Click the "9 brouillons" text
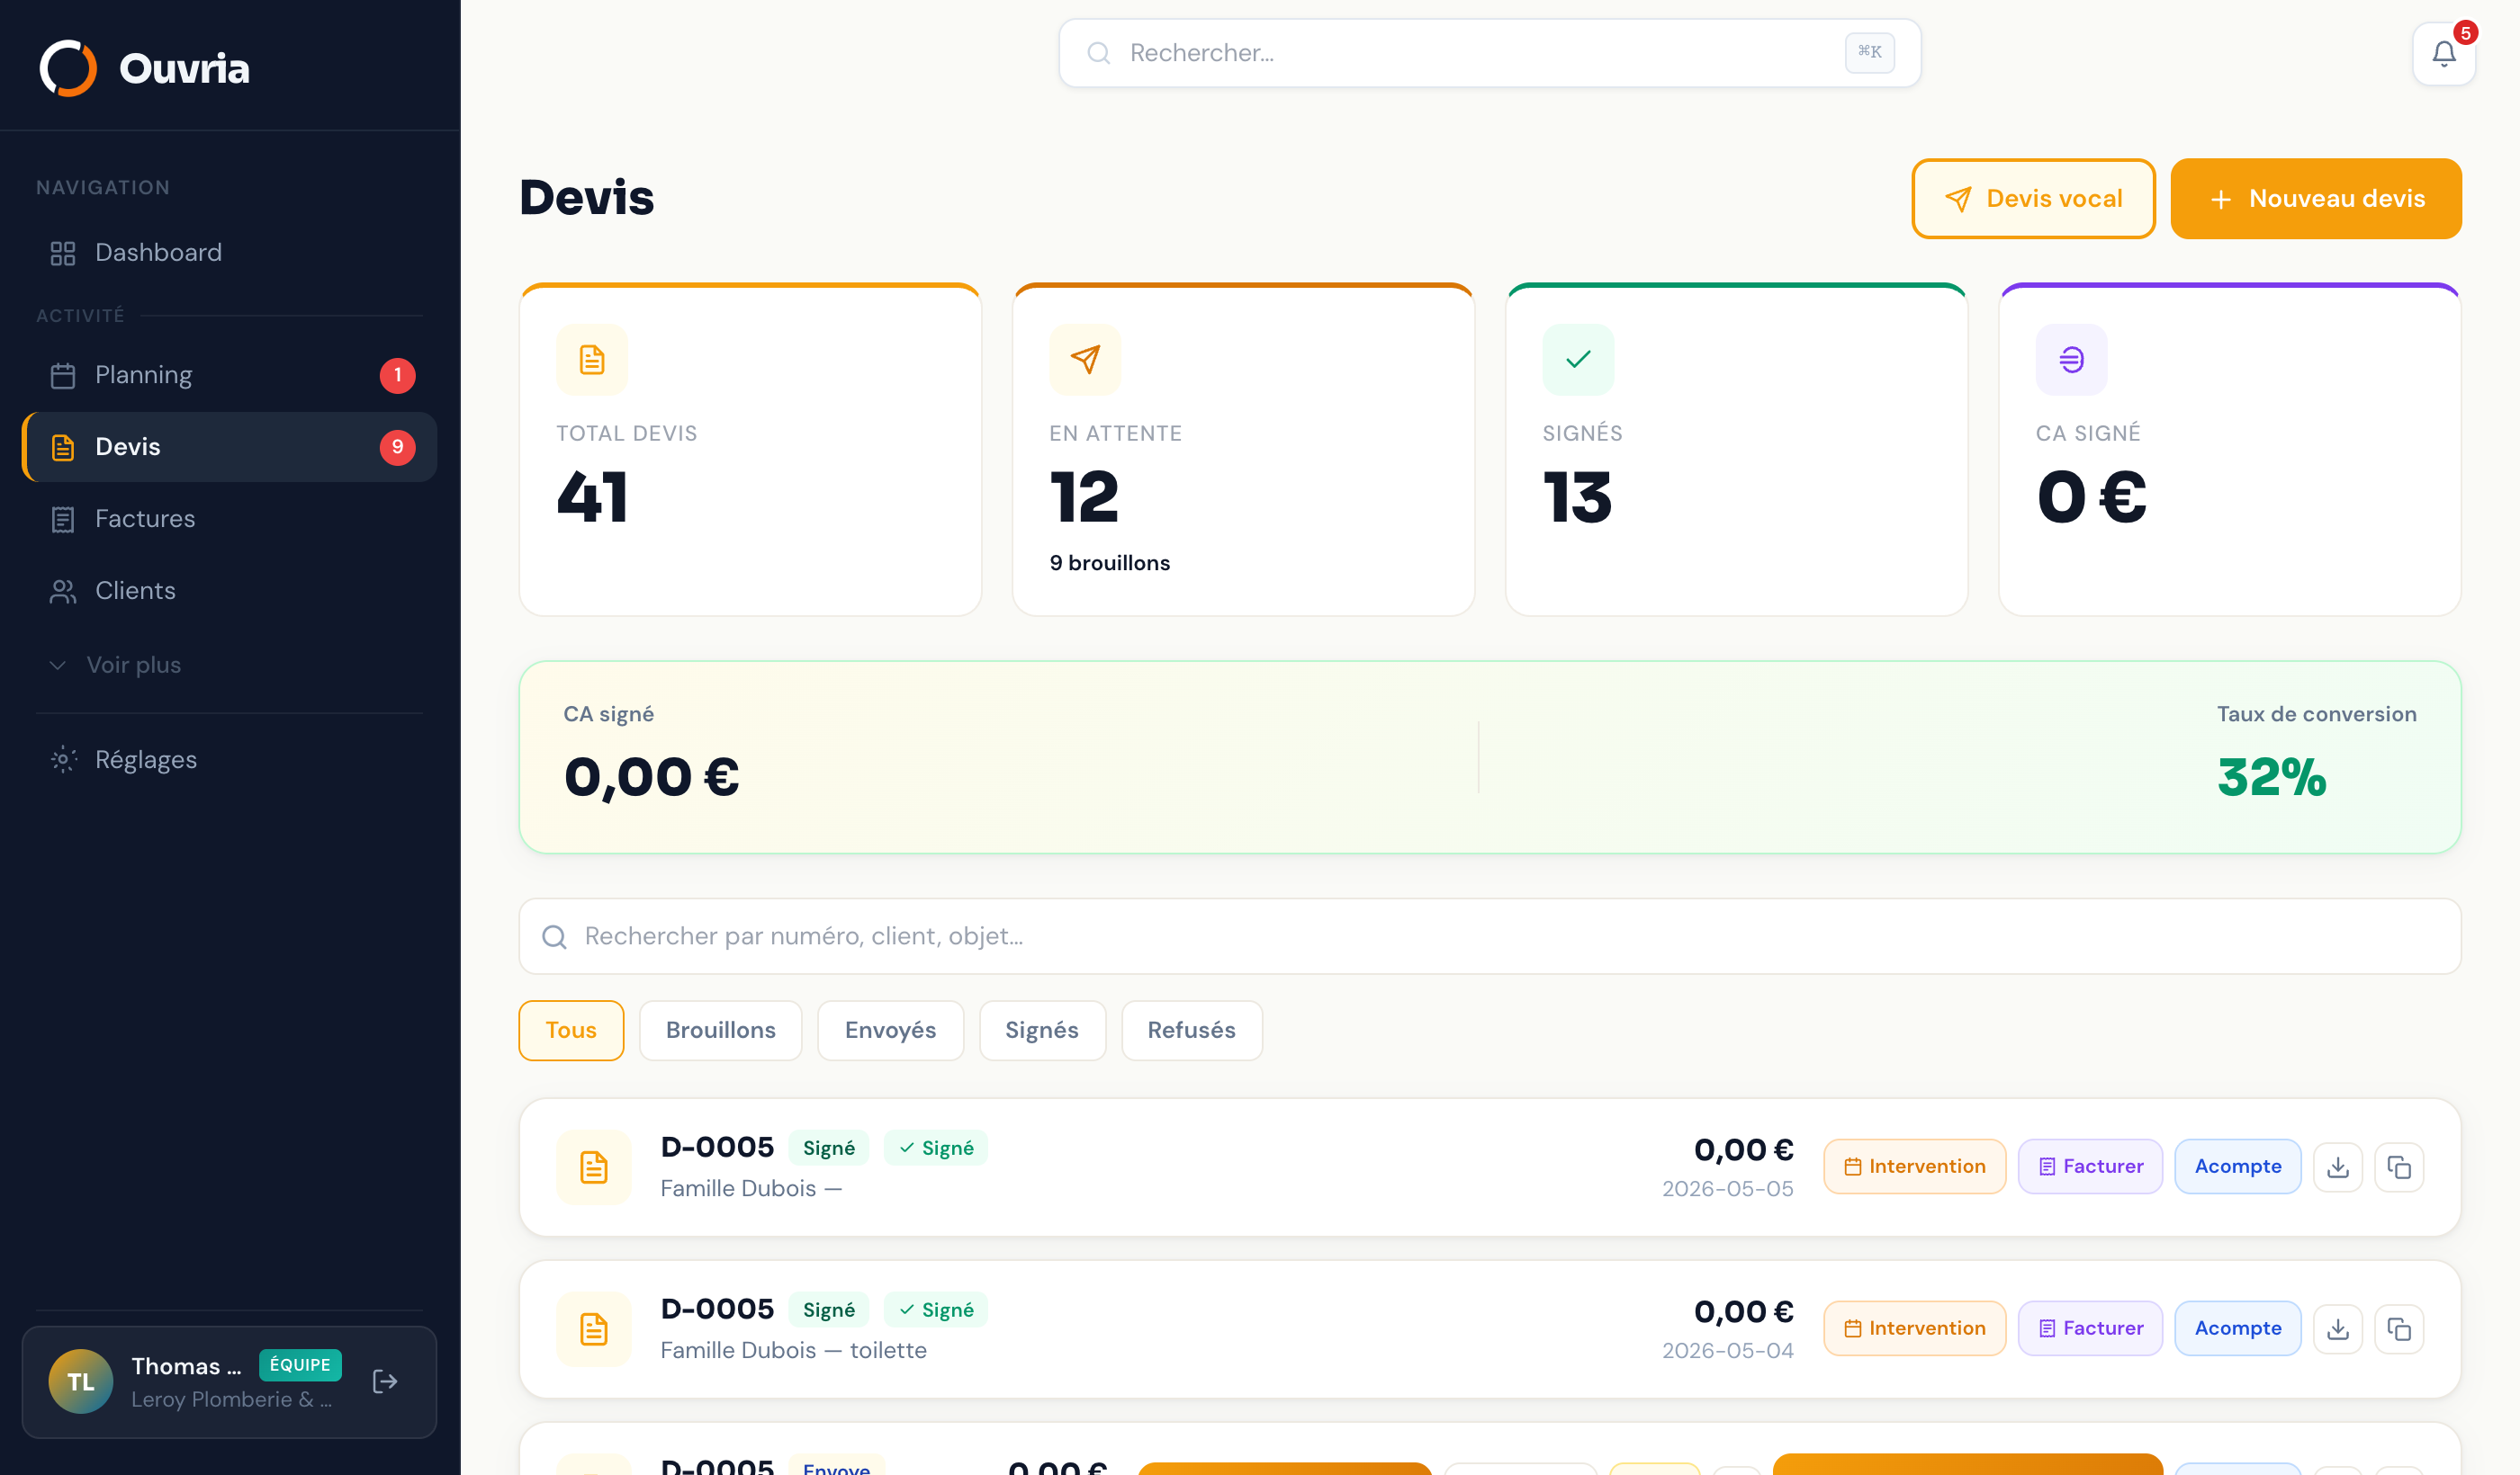 [x=1110, y=563]
